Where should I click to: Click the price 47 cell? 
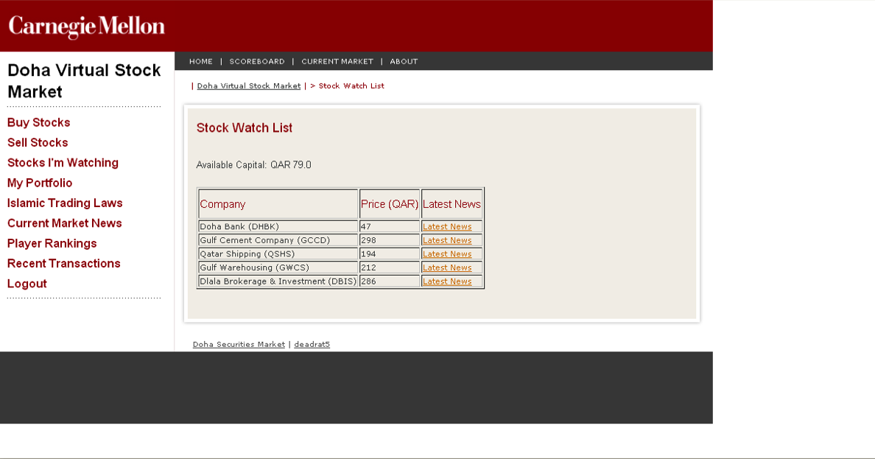point(390,226)
